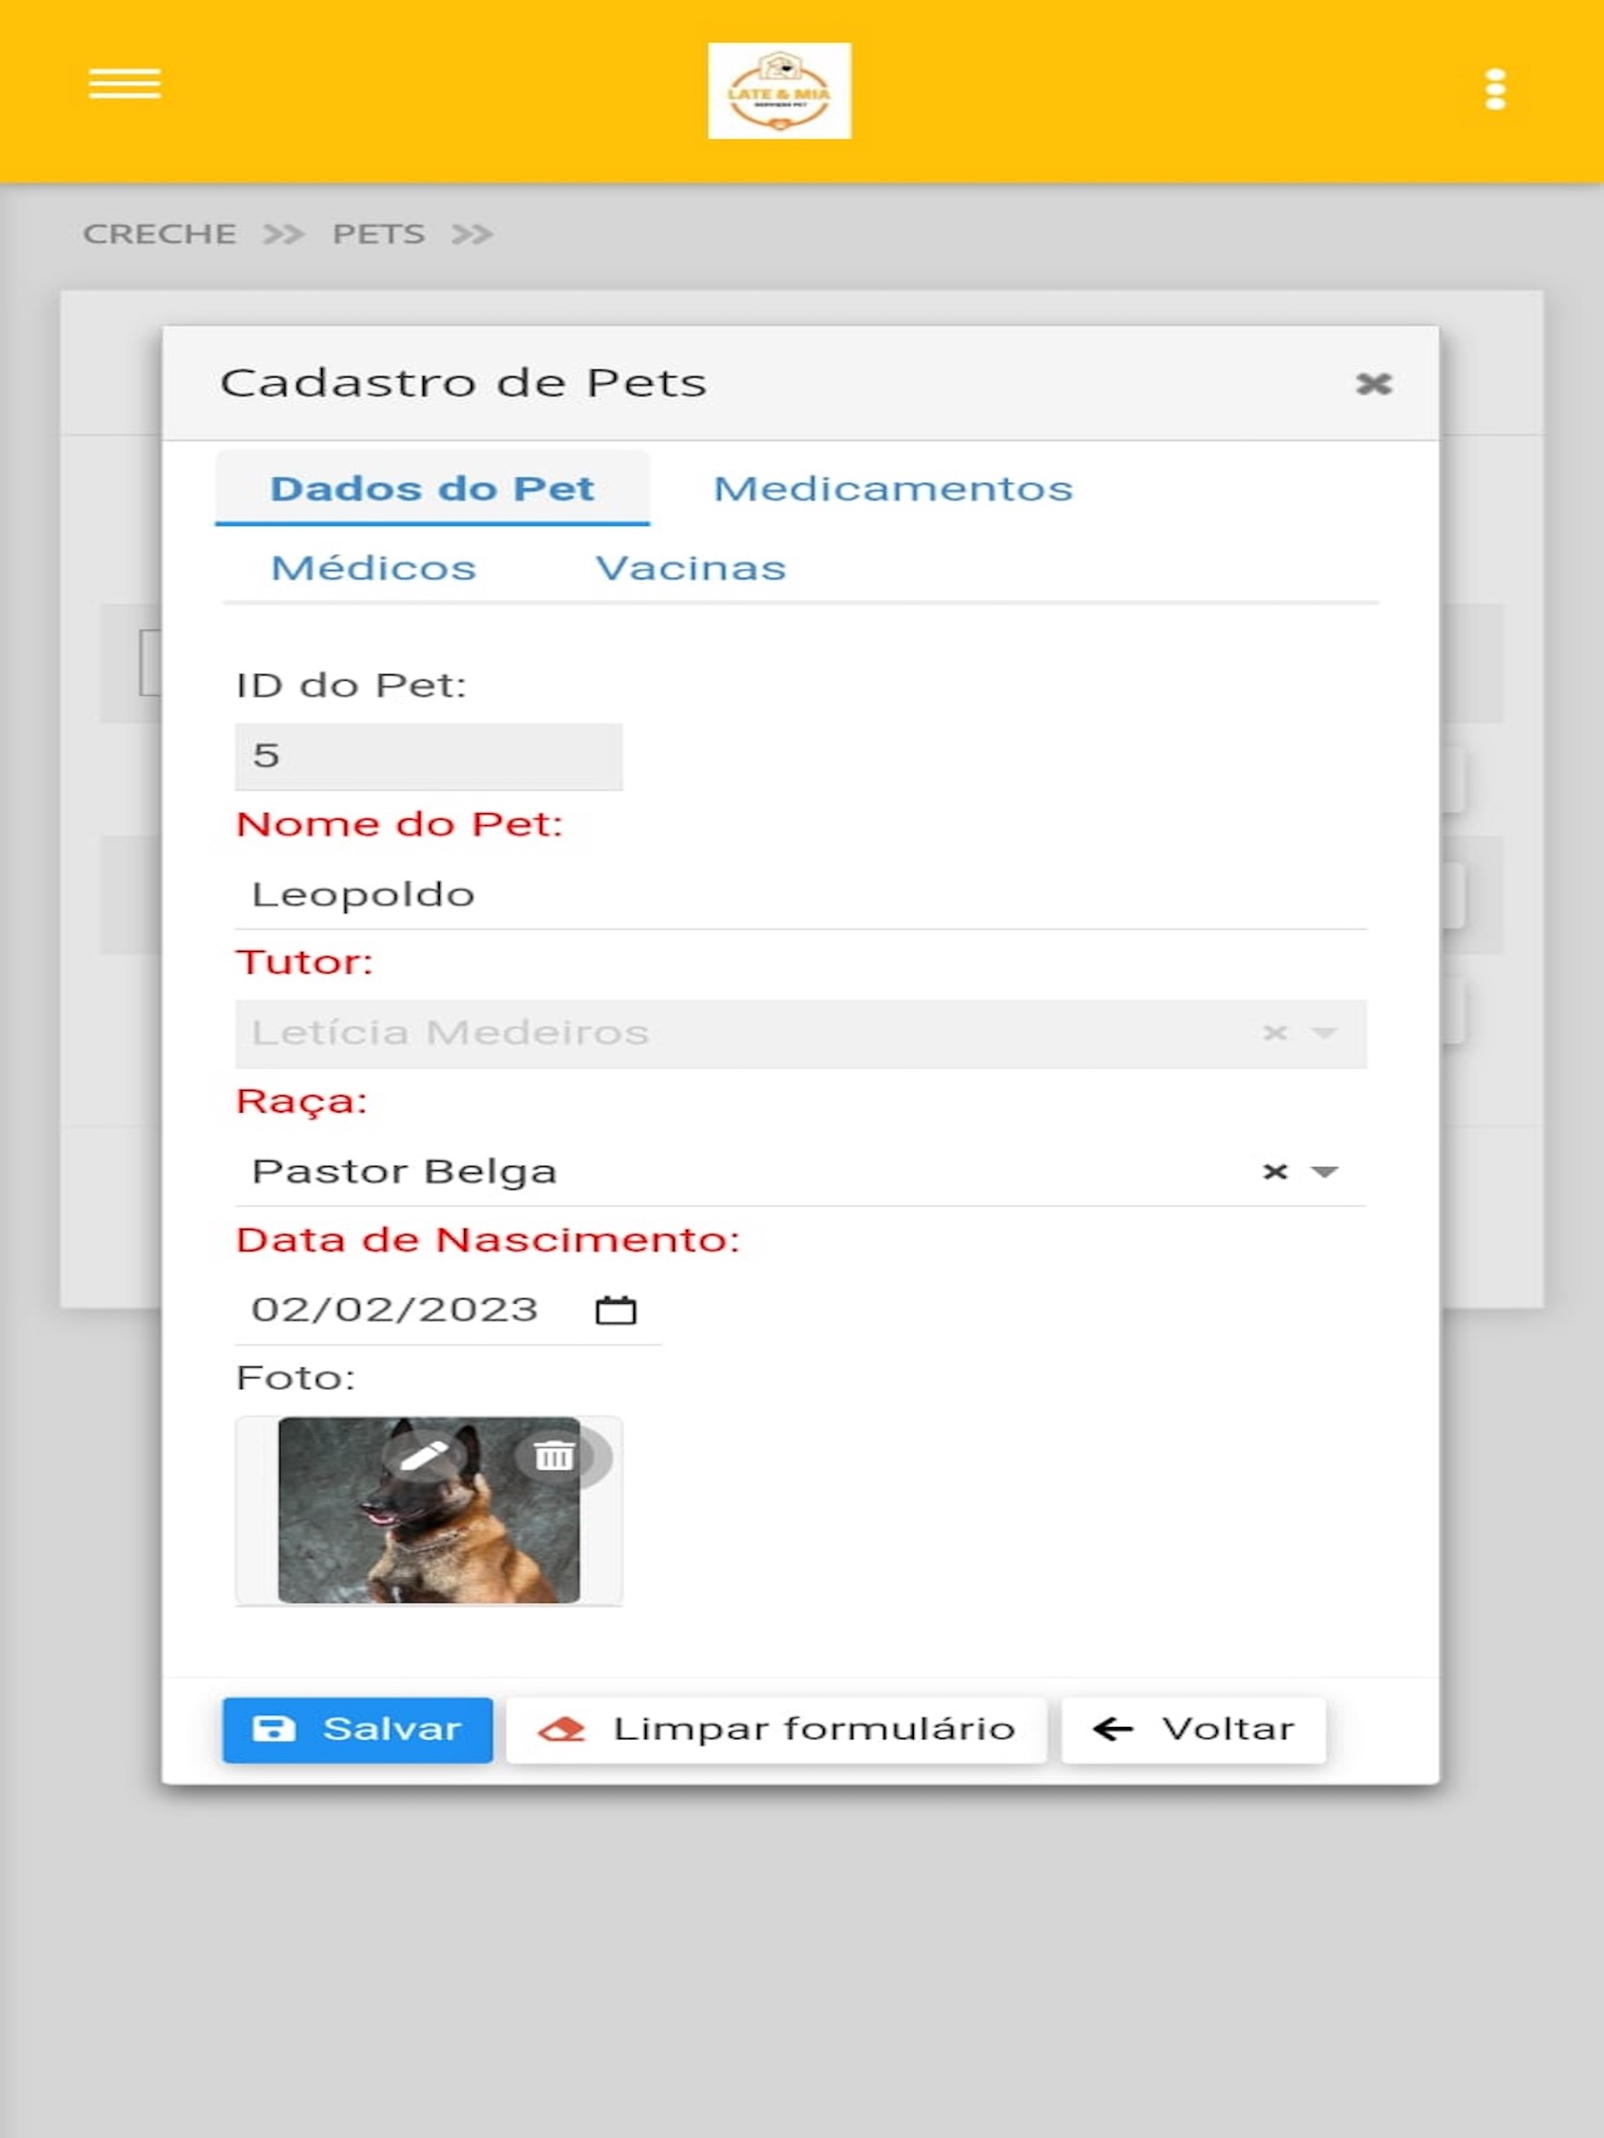Go back with the Voltar button

[1193, 1729]
